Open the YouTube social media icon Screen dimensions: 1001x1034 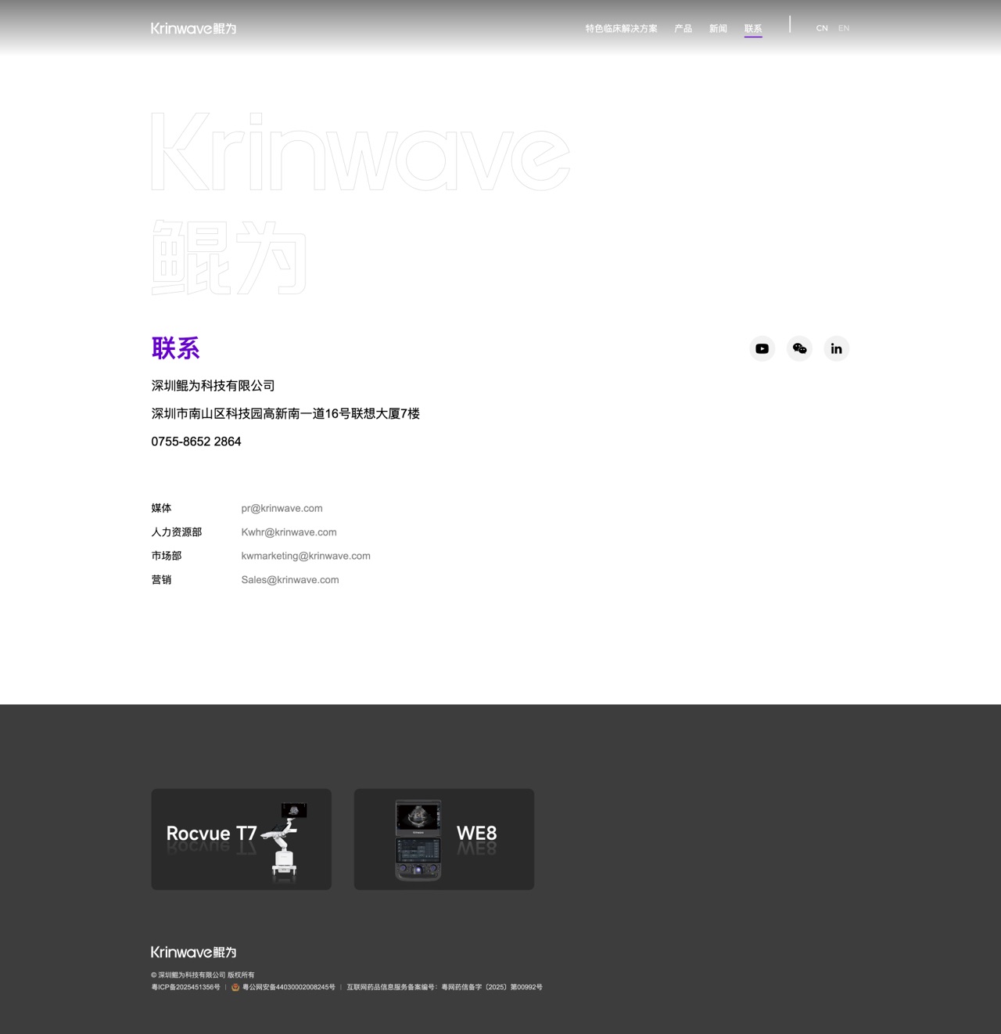762,348
